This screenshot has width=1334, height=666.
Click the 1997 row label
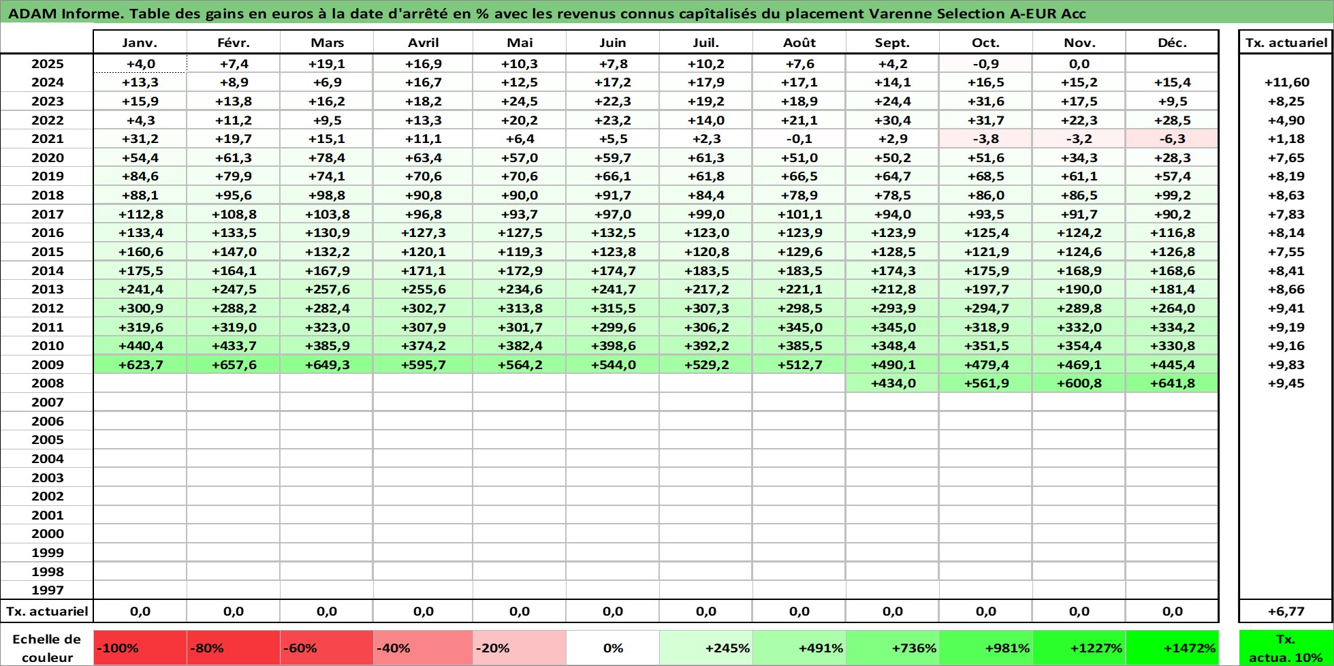(x=47, y=590)
